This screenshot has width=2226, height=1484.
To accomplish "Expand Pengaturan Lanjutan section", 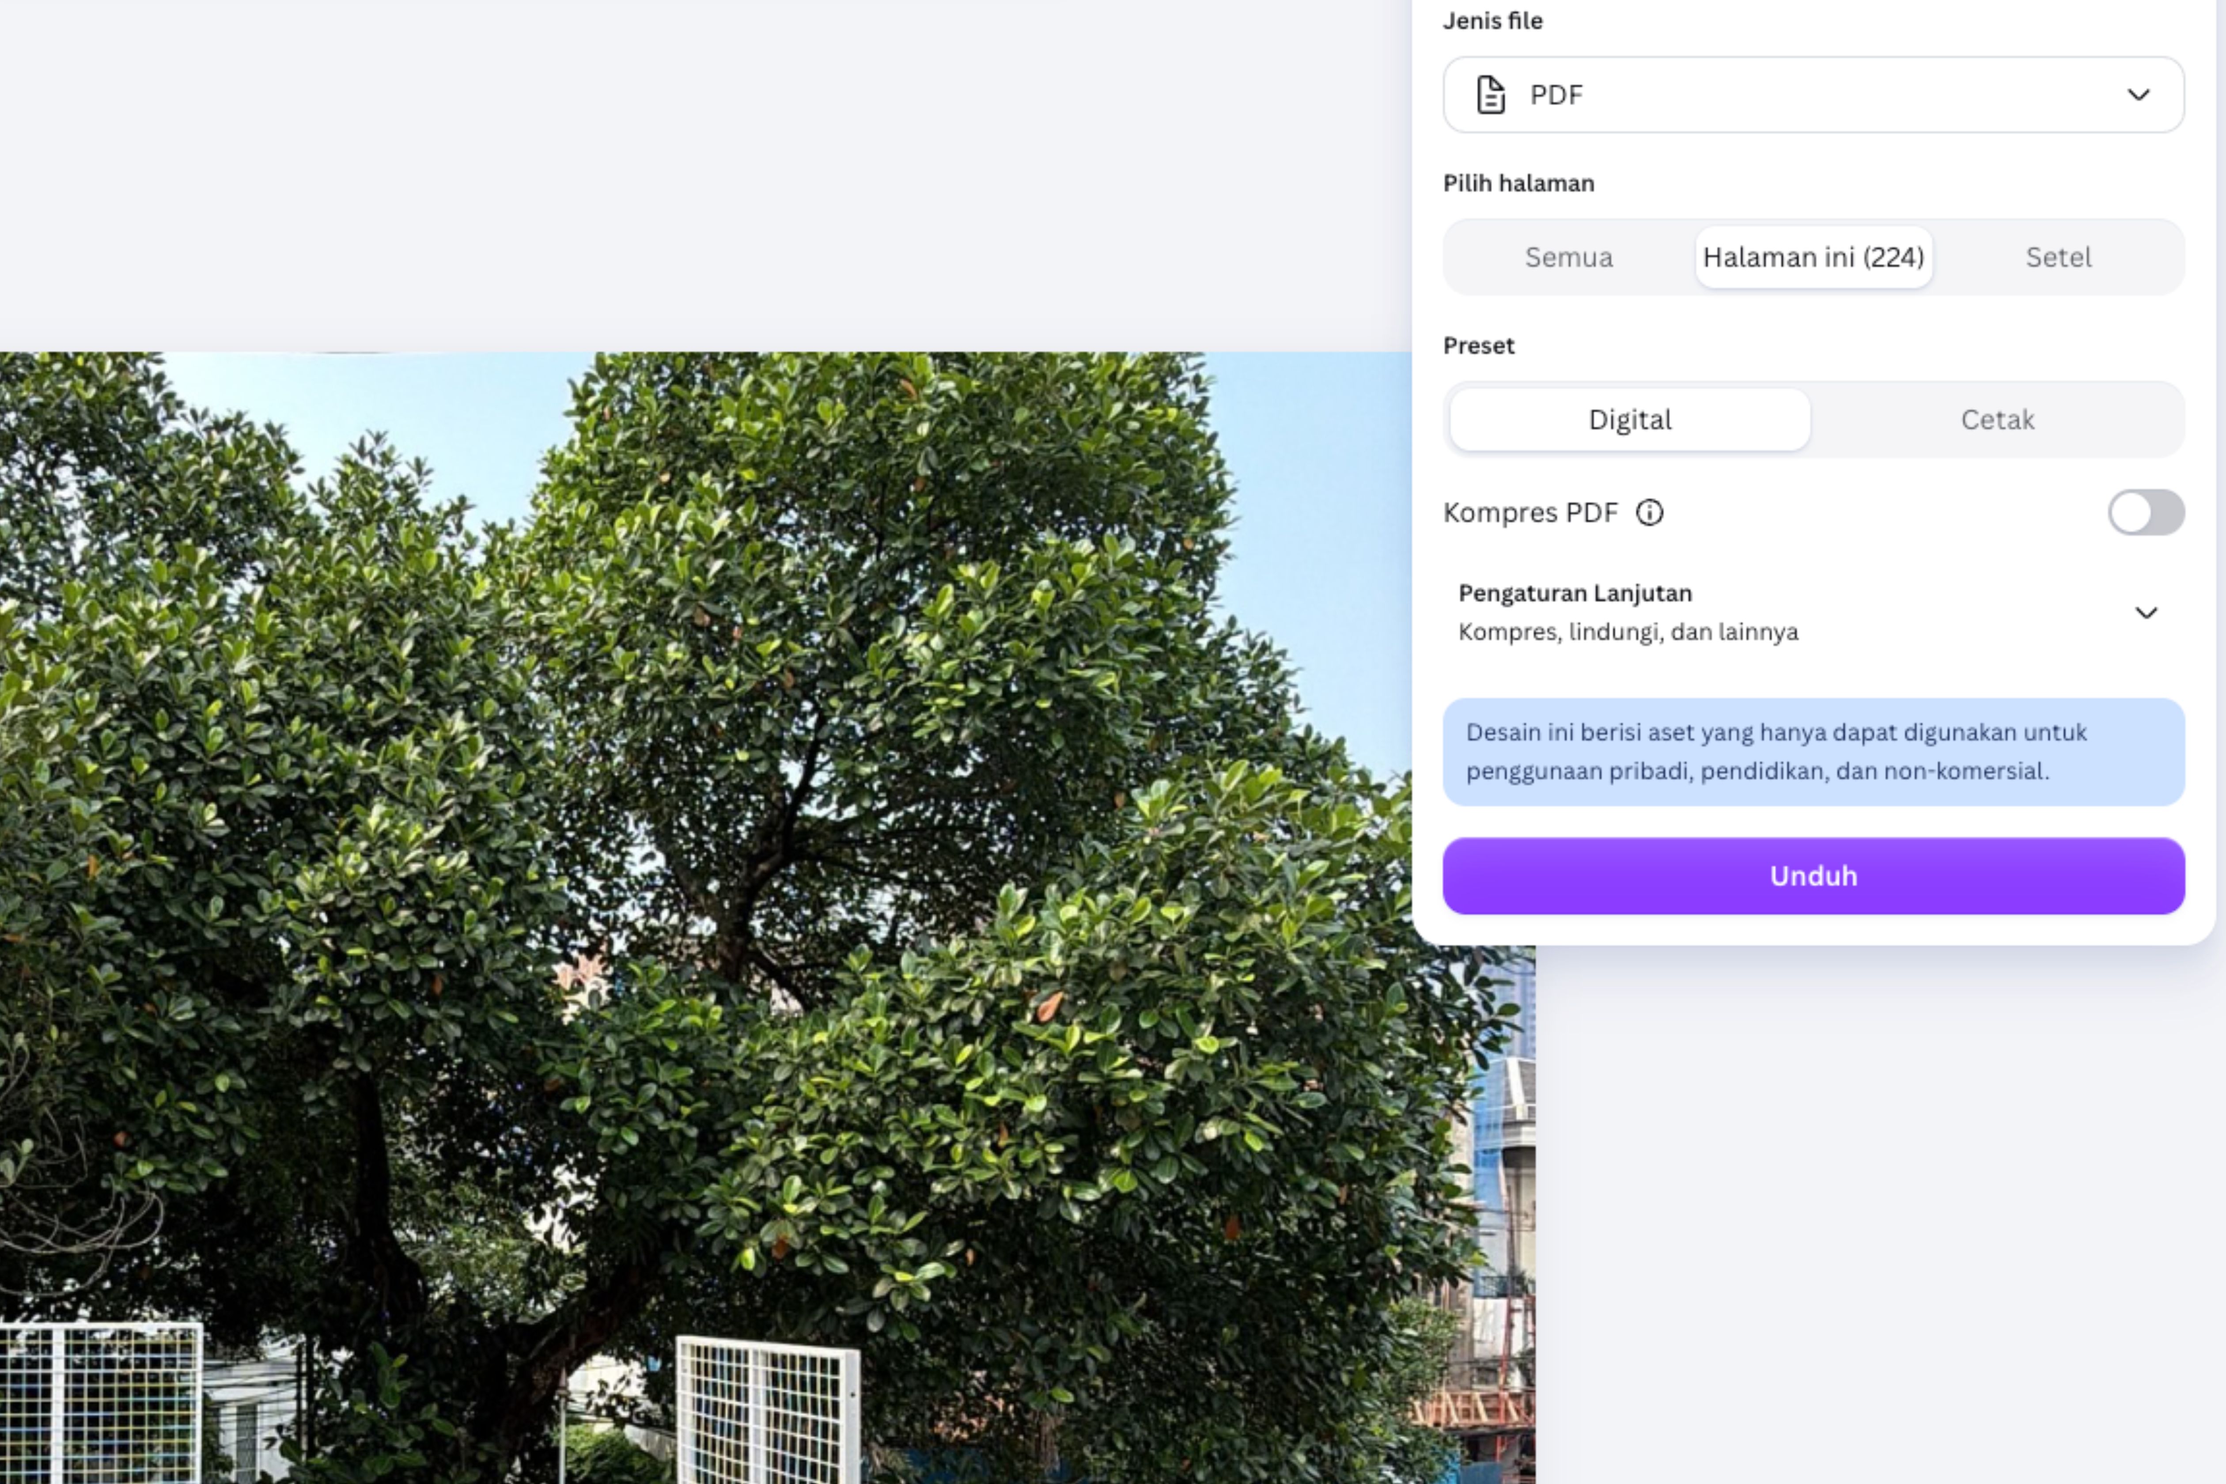I will [x=1813, y=612].
